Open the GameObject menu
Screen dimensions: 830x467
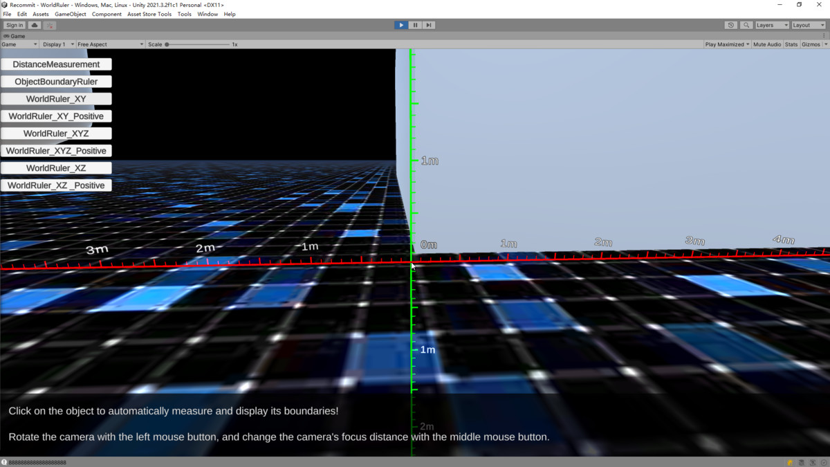(x=71, y=14)
